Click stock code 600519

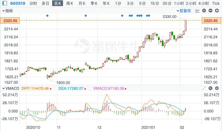tap(18, 3)
